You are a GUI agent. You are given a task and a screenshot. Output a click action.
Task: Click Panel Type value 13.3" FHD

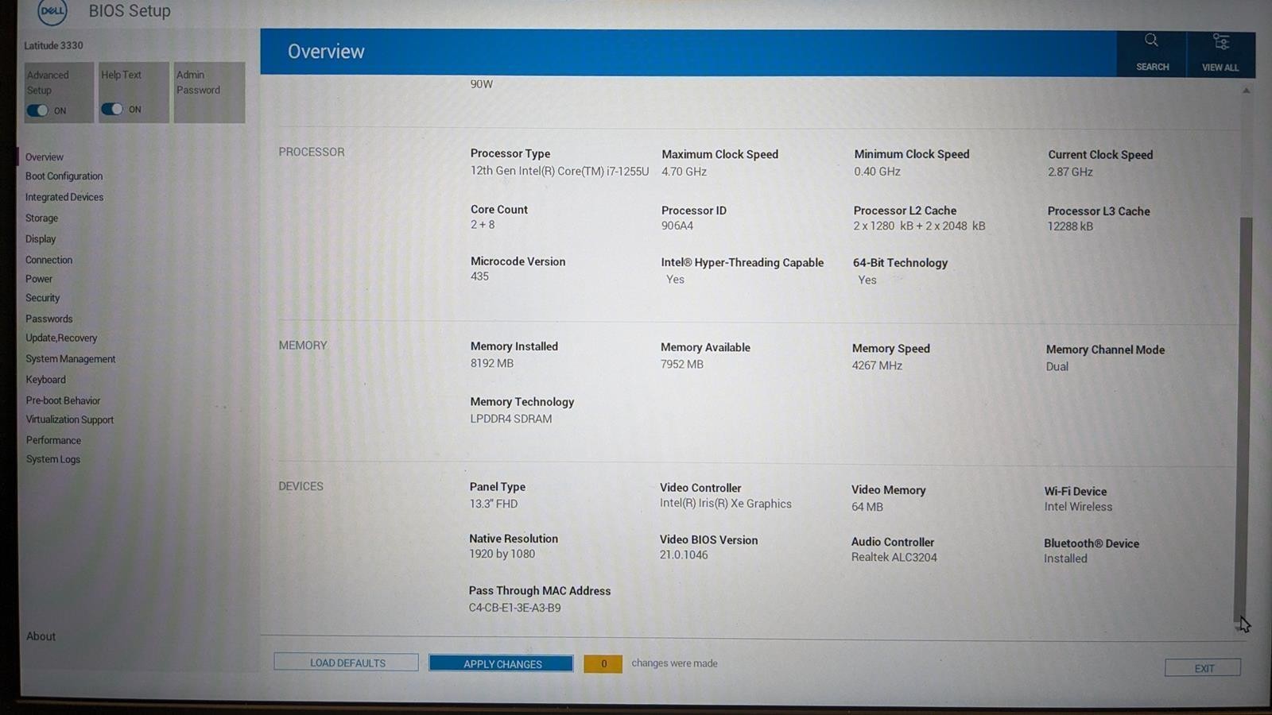pos(494,504)
